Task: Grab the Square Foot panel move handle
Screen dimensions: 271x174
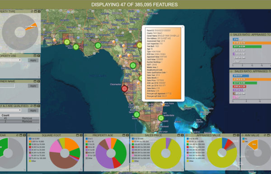Action: click(x=29, y=135)
